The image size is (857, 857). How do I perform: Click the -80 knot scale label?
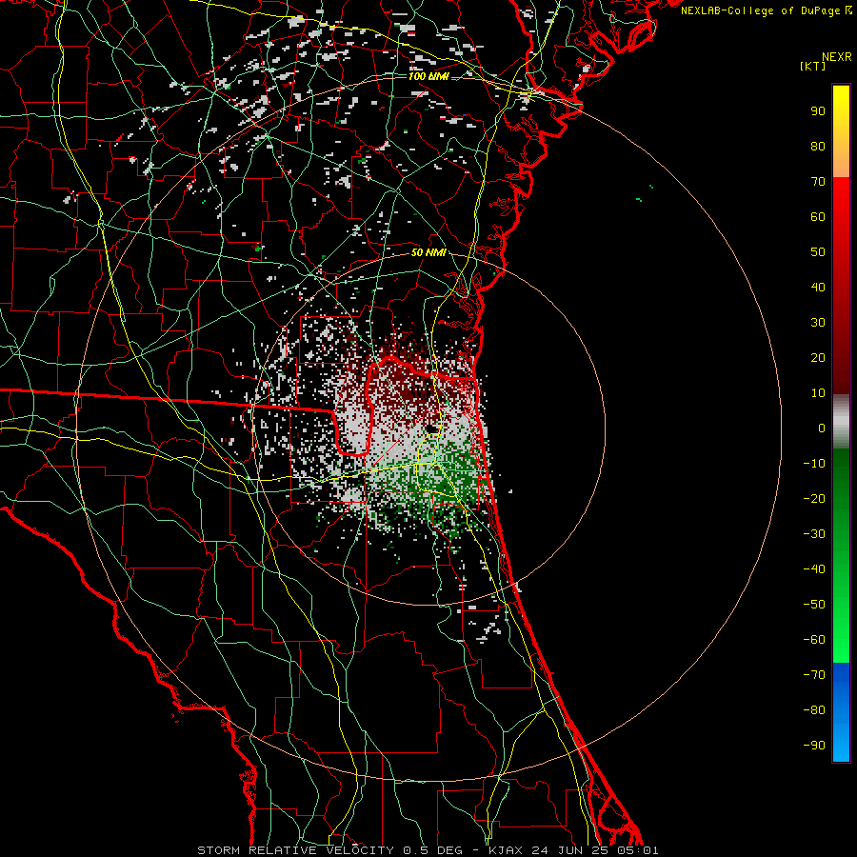point(814,710)
